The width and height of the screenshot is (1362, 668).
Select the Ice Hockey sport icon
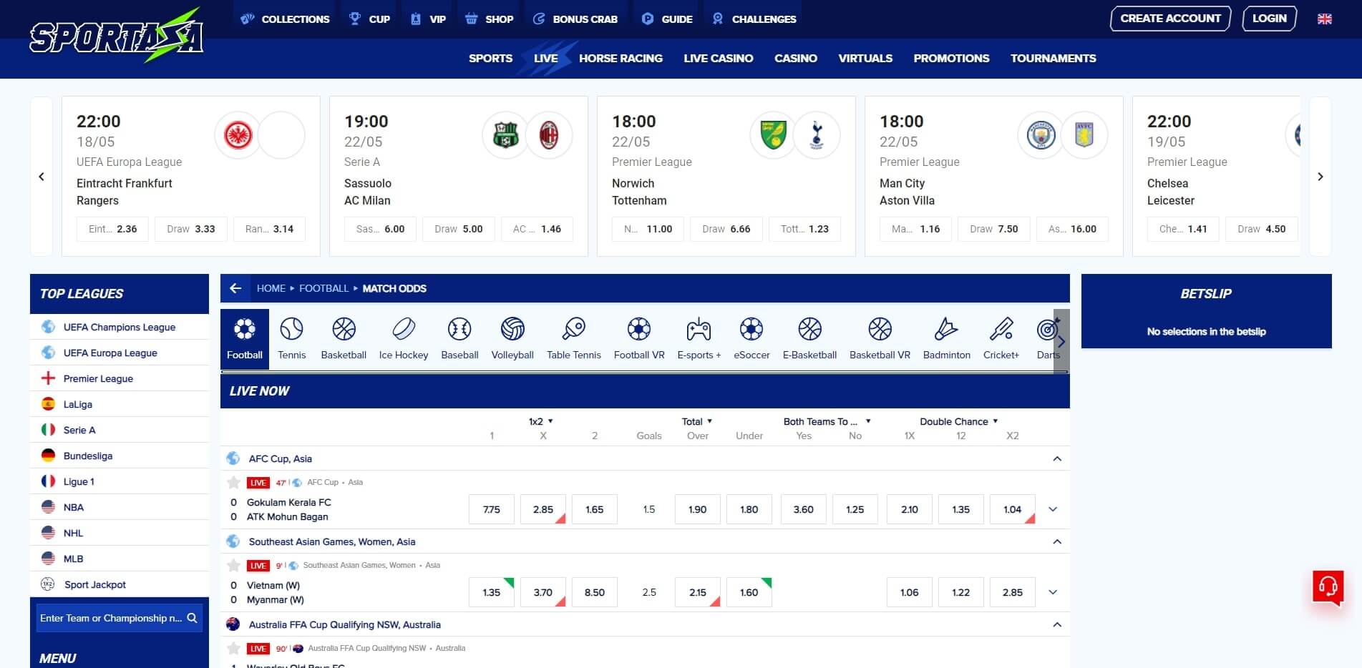click(404, 330)
